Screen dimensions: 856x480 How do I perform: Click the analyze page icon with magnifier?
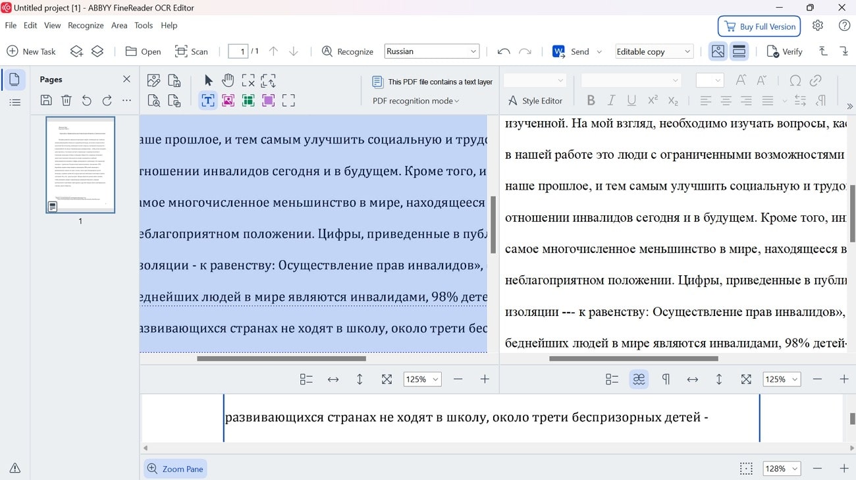[153, 101]
